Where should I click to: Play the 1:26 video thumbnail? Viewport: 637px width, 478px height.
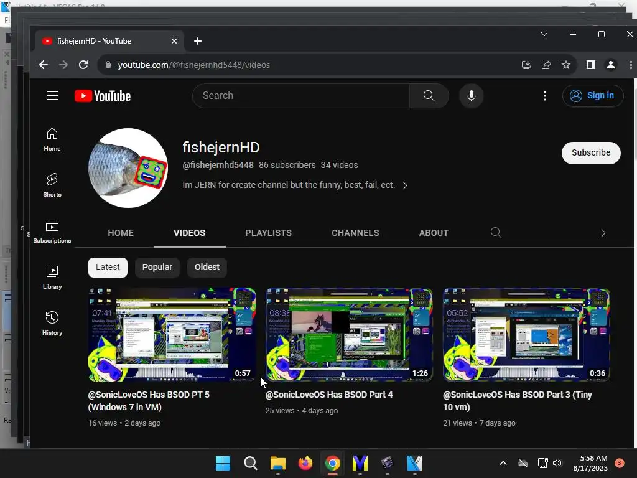click(349, 334)
